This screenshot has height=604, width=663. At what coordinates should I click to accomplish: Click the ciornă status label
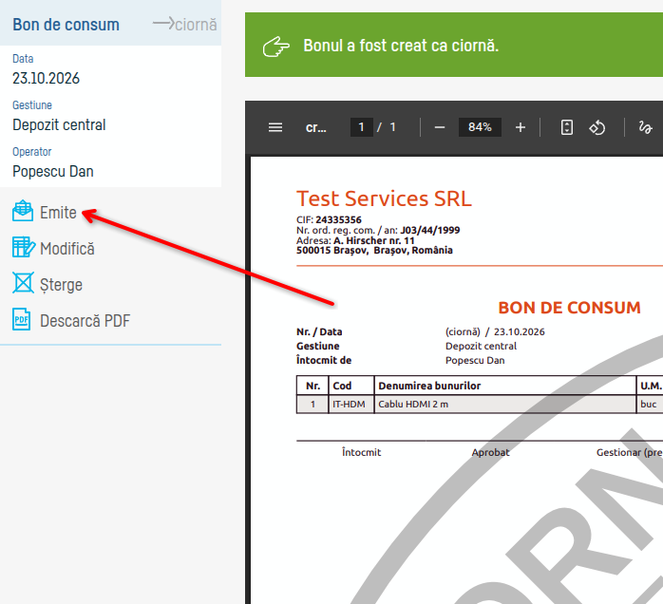click(196, 25)
